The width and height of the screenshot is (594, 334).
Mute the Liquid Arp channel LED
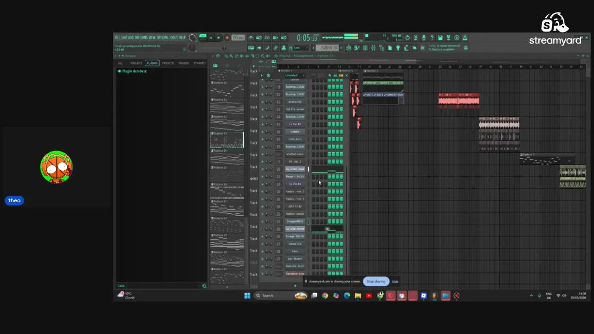point(262,244)
